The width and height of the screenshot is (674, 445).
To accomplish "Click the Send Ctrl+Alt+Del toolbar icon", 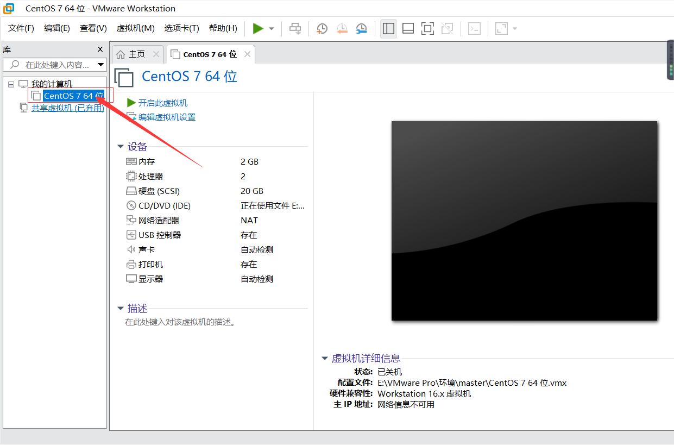I will 295,29.
